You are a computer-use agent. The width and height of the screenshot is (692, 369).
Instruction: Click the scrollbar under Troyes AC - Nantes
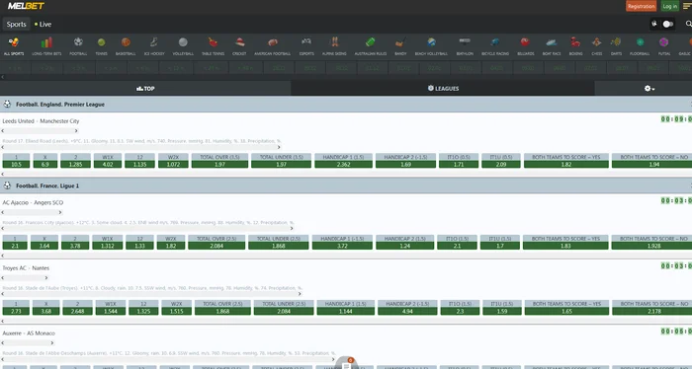[x=25, y=278]
